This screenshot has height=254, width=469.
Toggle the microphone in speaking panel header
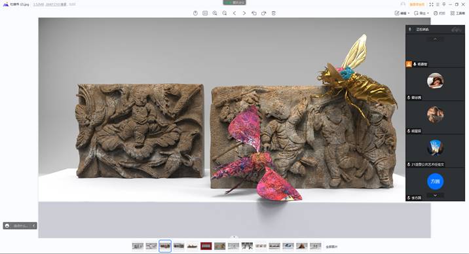coord(410,29)
